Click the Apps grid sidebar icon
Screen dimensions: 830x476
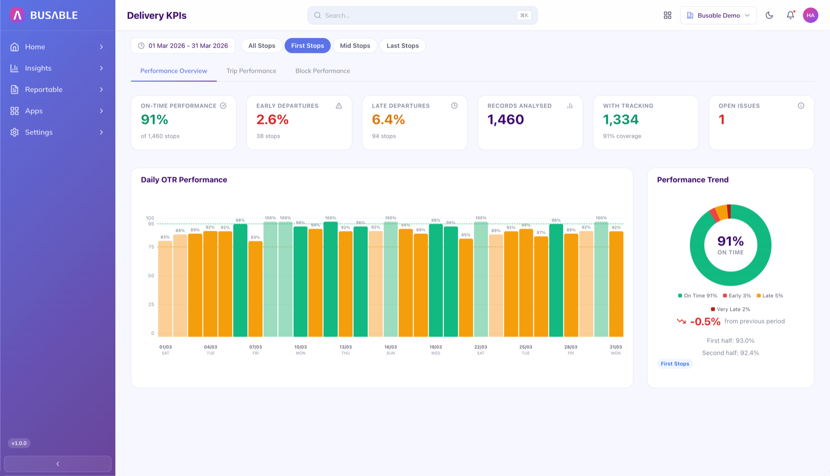coord(15,111)
